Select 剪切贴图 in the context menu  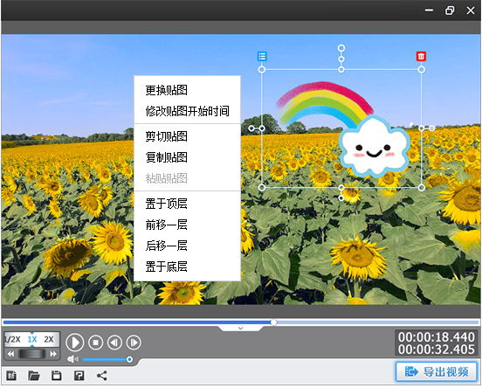tap(166, 136)
